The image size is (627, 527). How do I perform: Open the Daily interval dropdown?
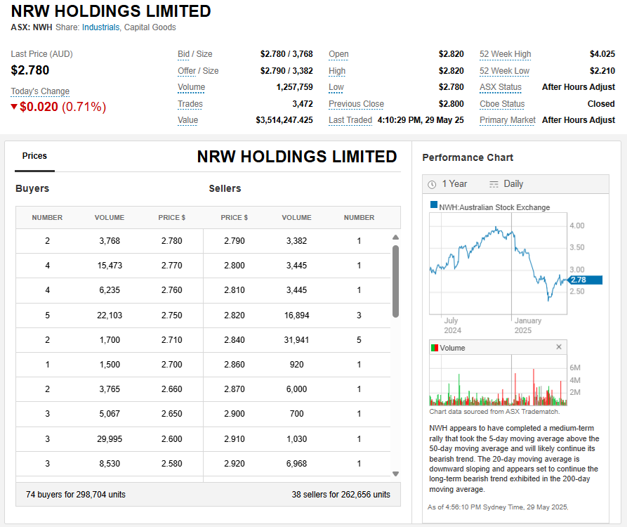point(513,184)
